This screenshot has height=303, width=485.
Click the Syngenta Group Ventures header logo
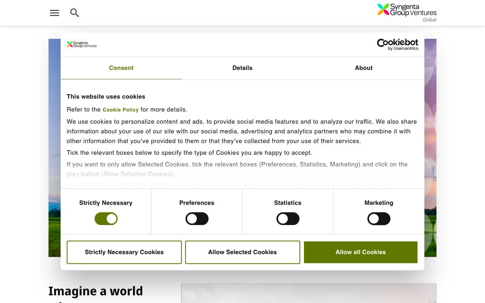click(407, 10)
